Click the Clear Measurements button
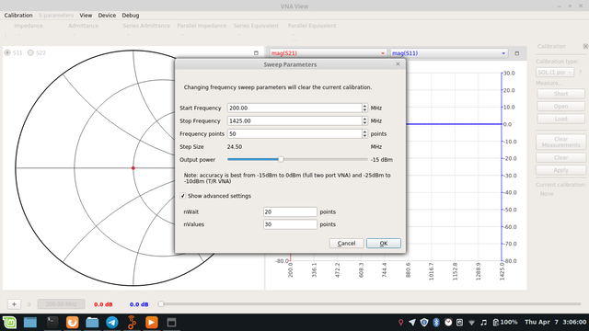 coord(560,142)
